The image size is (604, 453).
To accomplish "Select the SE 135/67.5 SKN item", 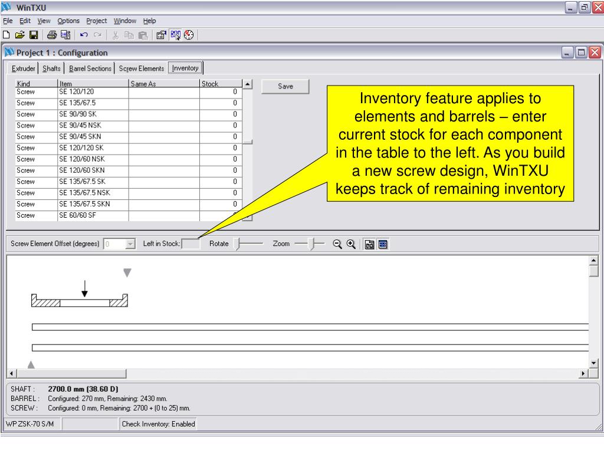I will [93, 203].
